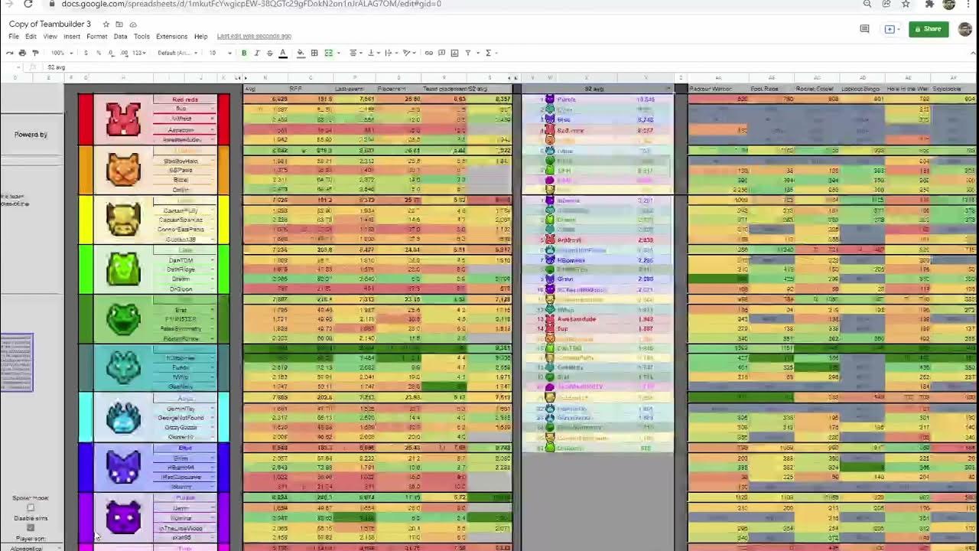Toggle italic formatting

click(257, 53)
